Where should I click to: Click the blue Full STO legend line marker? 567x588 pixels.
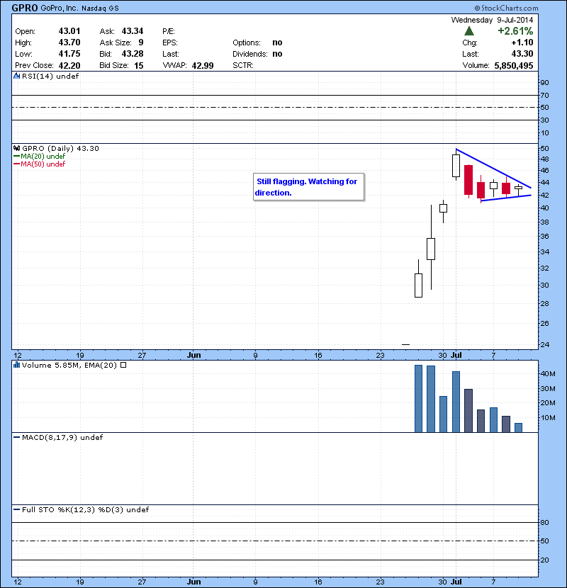pos(16,510)
